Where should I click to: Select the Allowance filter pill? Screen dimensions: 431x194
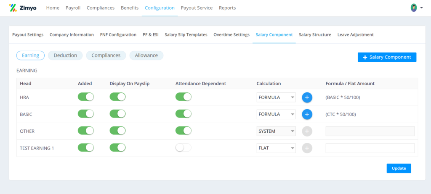click(x=146, y=55)
